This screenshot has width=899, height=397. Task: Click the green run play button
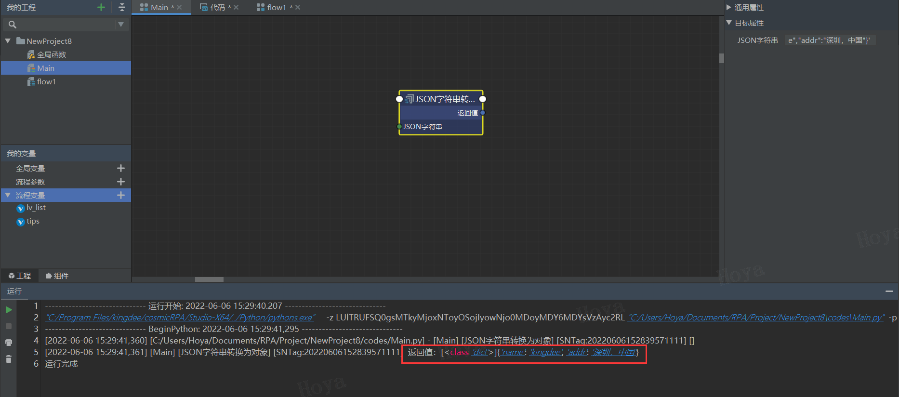[9, 310]
